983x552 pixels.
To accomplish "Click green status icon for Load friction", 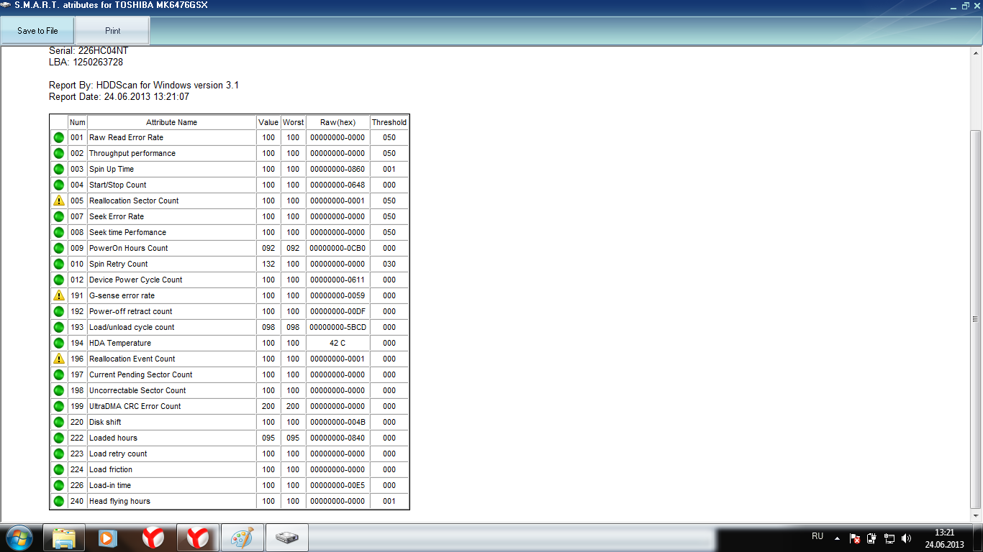I will [59, 469].
